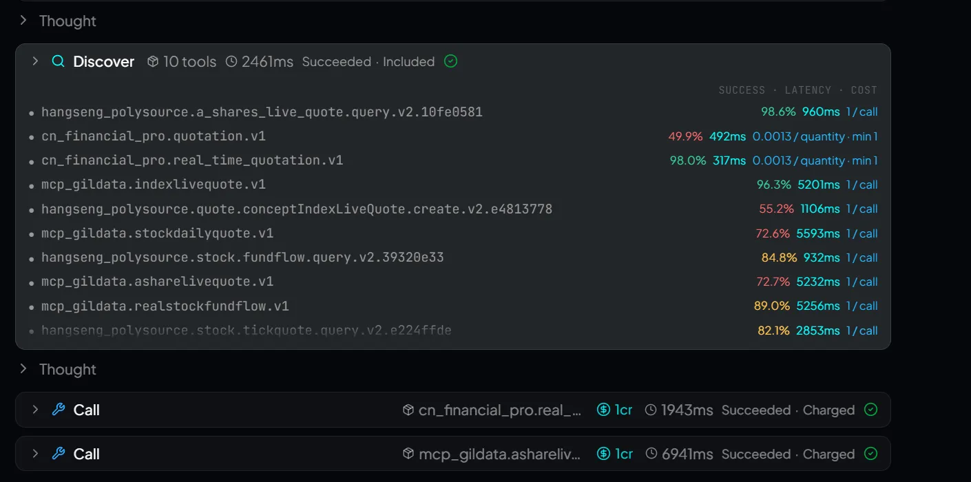Click Succeeded · Charged on 1943ms row
The image size is (971, 482).
click(x=789, y=410)
